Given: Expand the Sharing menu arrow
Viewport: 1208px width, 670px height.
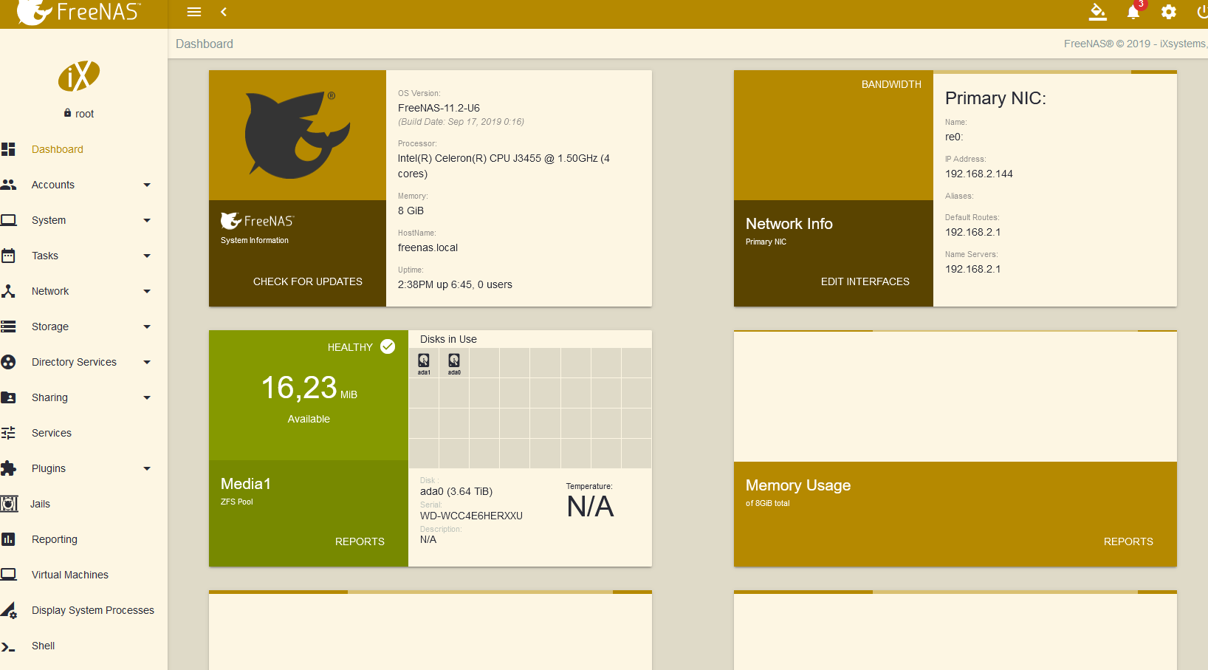Looking at the screenshot, I should (147, 397).
